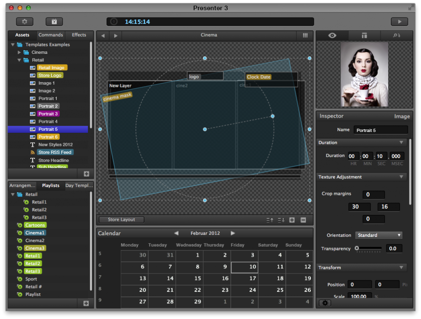The image size is (421, 319).
Task: Open the Orientation Standard dropdown
Action: (x=379, y=235)
